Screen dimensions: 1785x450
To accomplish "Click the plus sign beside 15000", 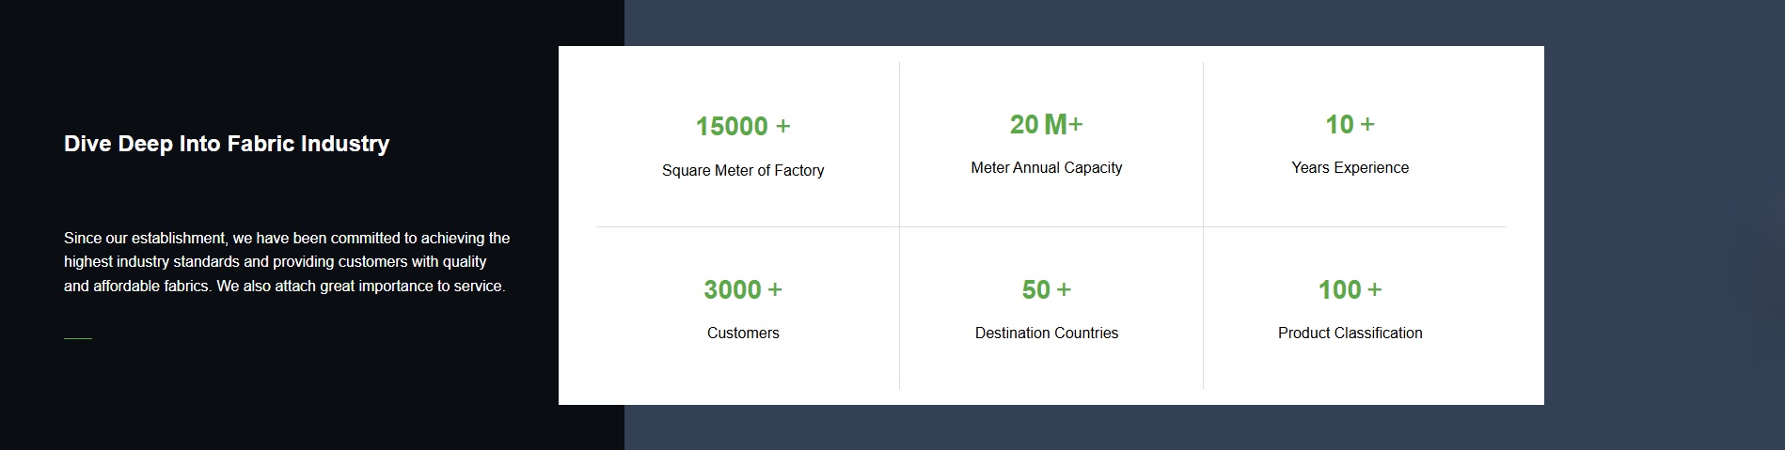I will (x=782, y=126).
